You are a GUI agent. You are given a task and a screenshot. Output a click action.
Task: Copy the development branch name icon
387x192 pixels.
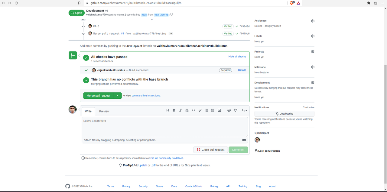pyautogui.click(x=171, y=14)
